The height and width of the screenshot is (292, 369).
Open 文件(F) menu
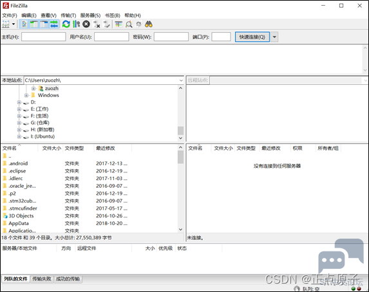point(10,15)
